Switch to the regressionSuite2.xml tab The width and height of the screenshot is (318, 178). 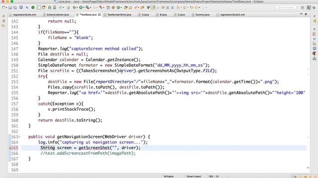coord(231,15)
